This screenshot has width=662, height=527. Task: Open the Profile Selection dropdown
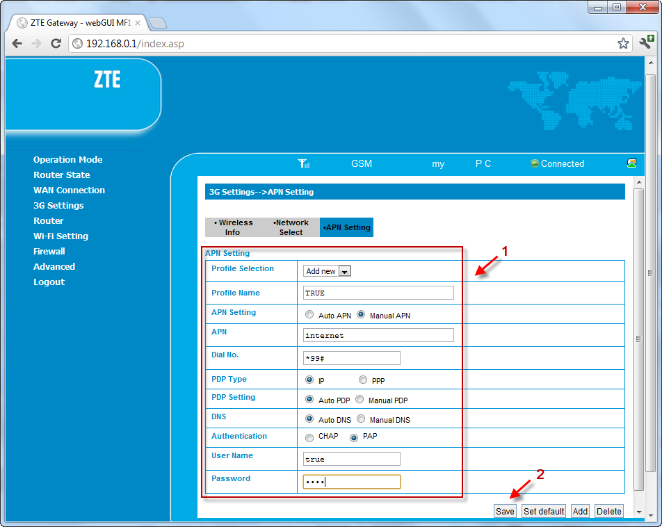(x=327, y=271)
